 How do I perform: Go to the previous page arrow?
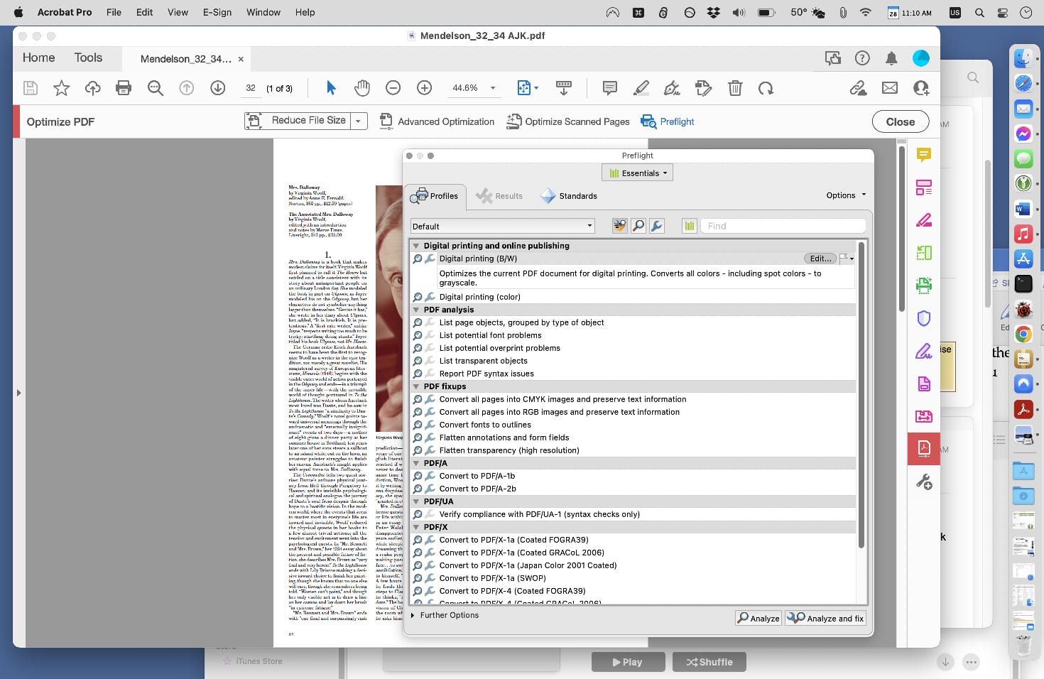[186, 88]
